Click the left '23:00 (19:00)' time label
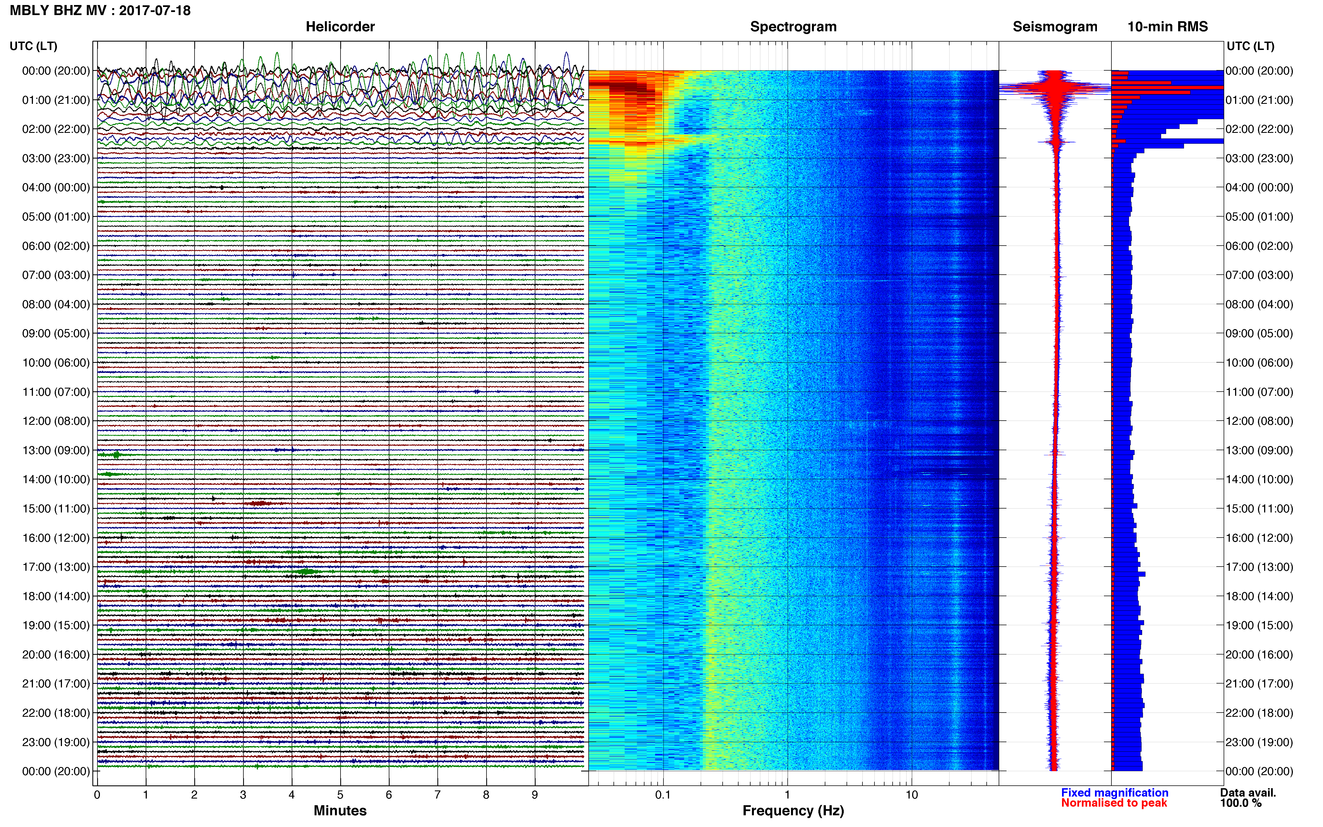Image resolution: width=1323 pixels, height=827 pixels. click(56, 742)
